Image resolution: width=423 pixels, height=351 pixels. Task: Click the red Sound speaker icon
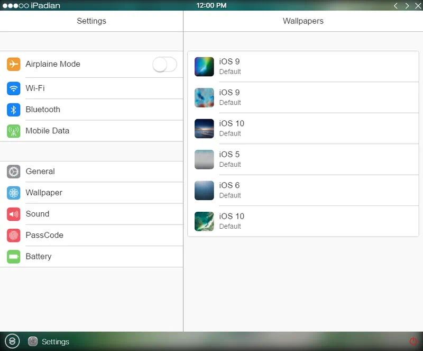point(14,214)
